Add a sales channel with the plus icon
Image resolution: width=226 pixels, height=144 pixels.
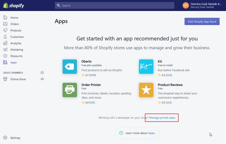coord(42,73)
